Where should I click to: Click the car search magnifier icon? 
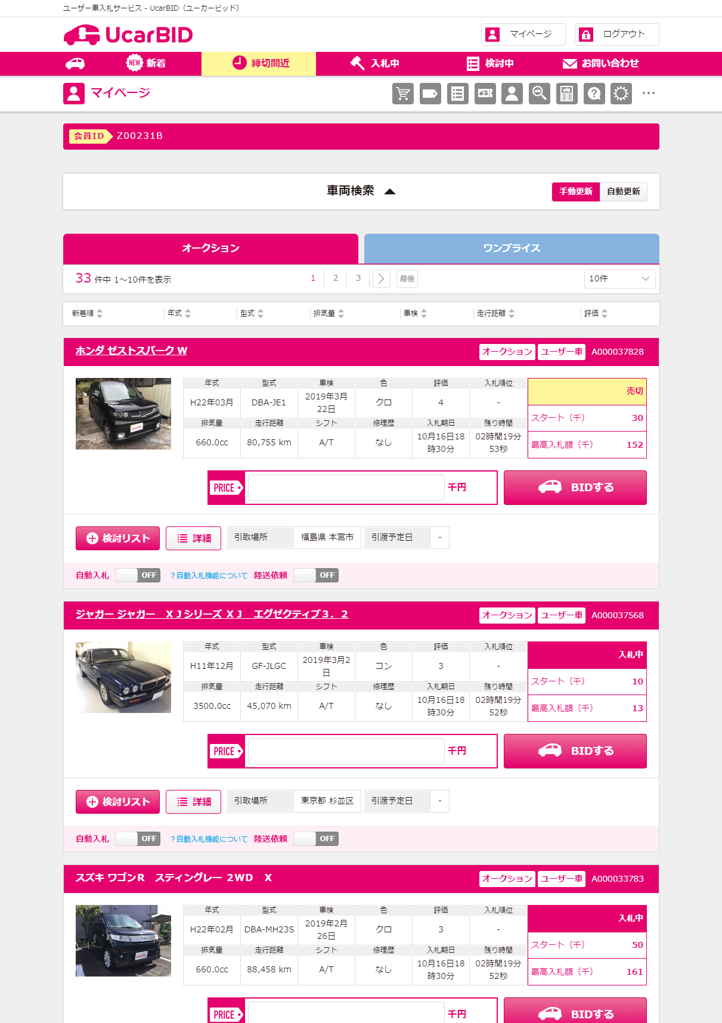(x=540, y=94)
